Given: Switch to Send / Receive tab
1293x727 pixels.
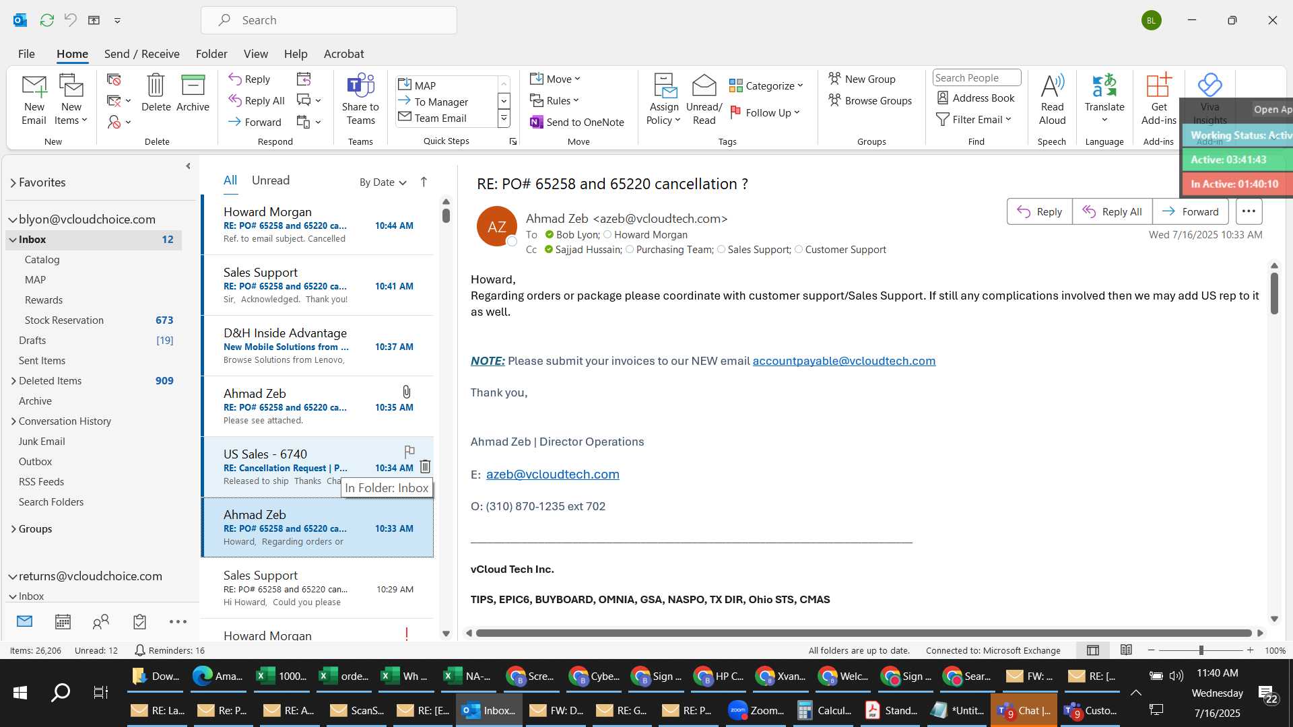Looking at the screenshot, I should (141, 54).
